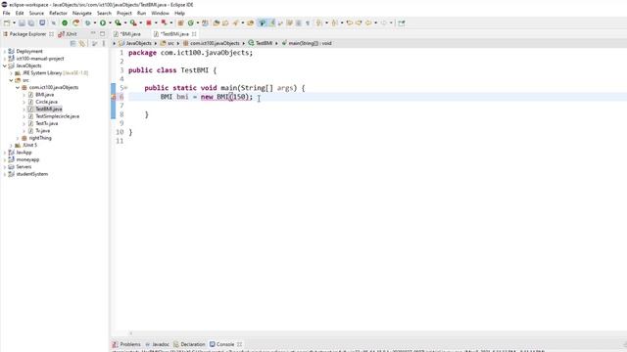Viewport: 627px width, 352px height.
Task: Collapse the com.ict100.javaObjects package
Action: (18, 87)
